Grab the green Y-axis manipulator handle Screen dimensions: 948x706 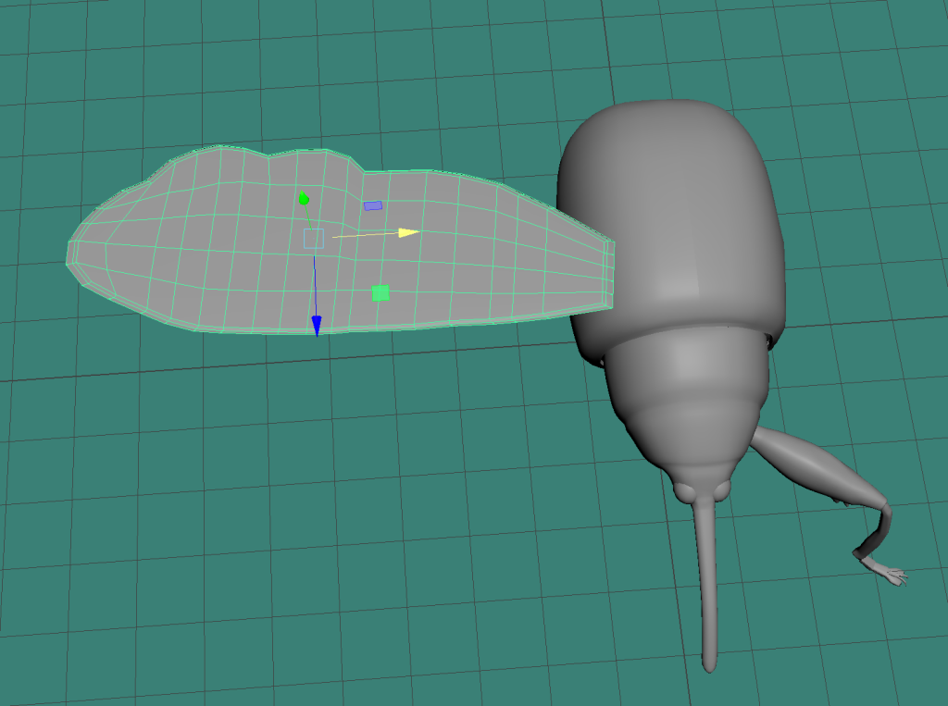(x=303, y=198)
